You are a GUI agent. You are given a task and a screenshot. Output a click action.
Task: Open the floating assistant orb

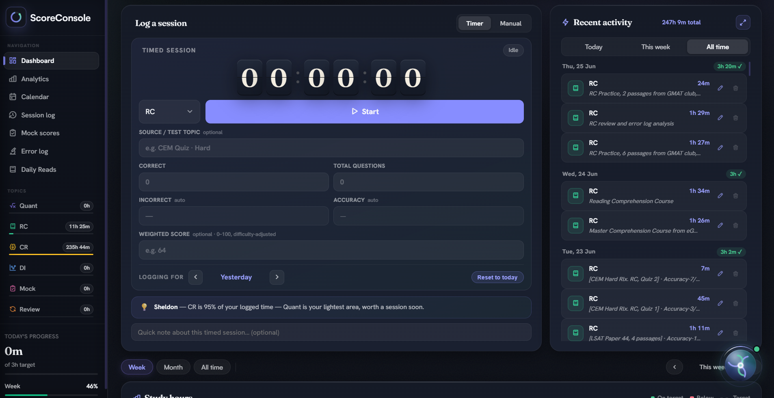740,365
